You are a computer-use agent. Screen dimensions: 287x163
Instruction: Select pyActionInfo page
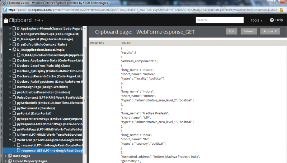point(50,103)
